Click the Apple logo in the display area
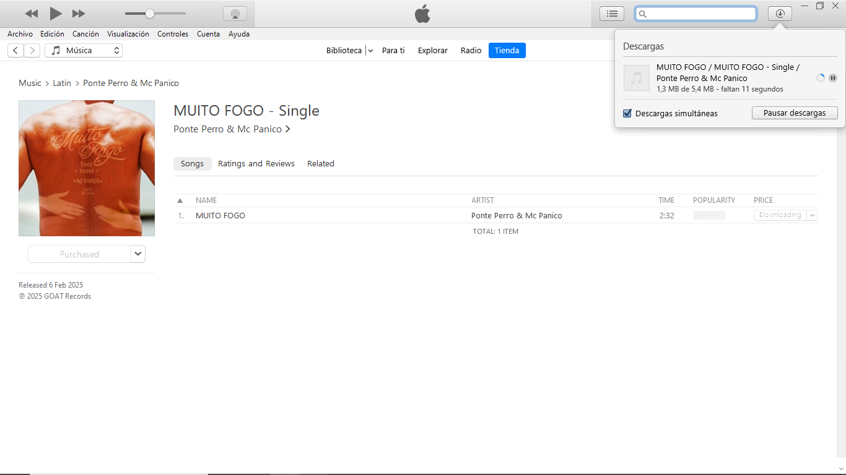The image size is (846, 475). 422,14
